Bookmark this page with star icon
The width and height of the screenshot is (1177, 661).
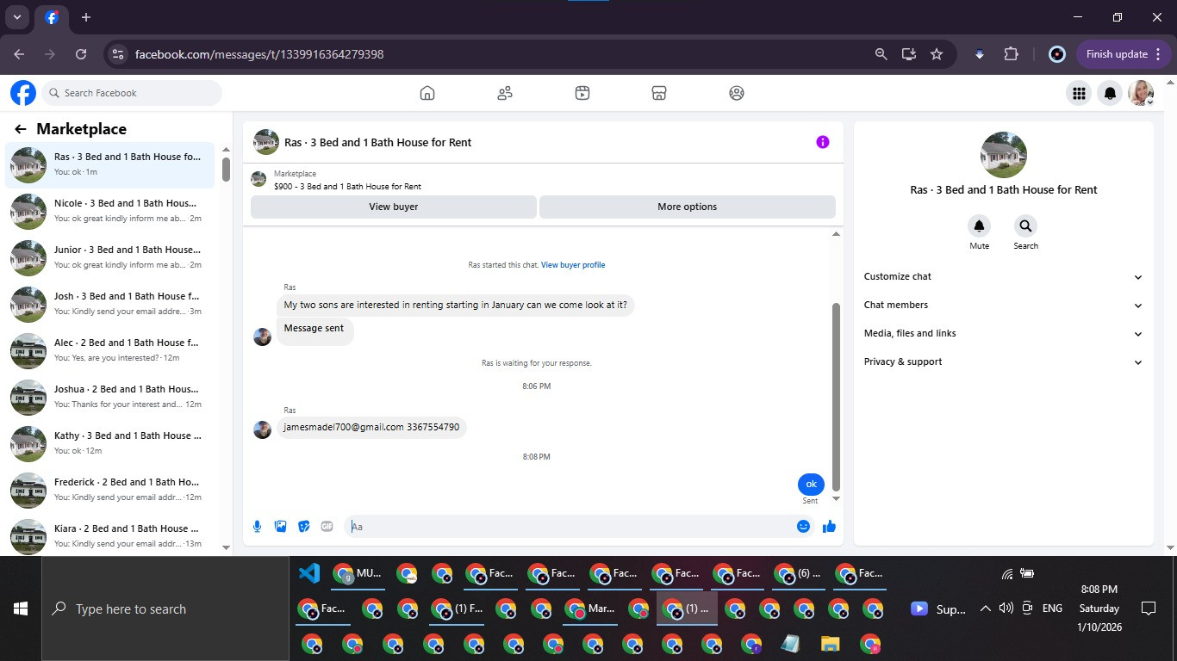click(937, 54)
